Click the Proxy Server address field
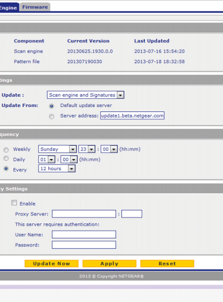The height and width of the screenshot is (302, 223). [x=84, y=214]
